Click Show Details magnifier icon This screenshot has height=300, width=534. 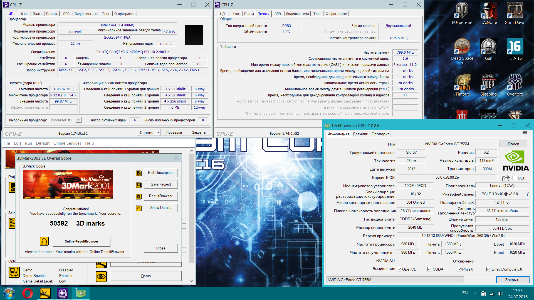tap(139, 208)
